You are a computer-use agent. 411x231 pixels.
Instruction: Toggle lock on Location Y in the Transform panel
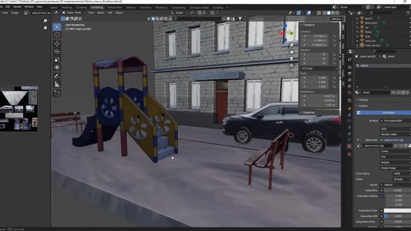click(x=334, y=40)
